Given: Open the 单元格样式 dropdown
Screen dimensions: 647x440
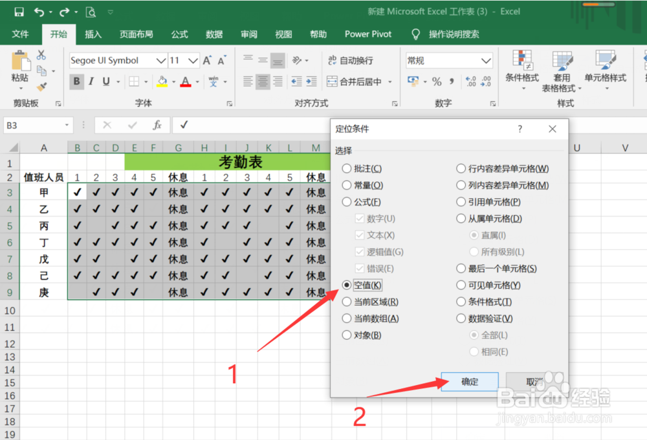Looking at the screenshot, I should 606,70.
